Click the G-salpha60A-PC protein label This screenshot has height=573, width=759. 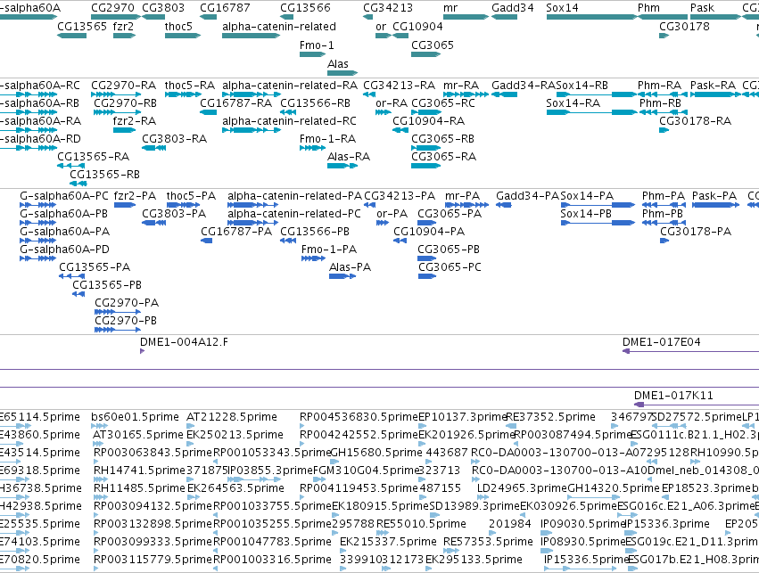[x=64, y=196]
